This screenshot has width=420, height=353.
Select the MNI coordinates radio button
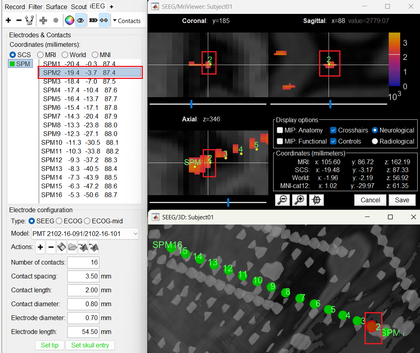(95, 55)
